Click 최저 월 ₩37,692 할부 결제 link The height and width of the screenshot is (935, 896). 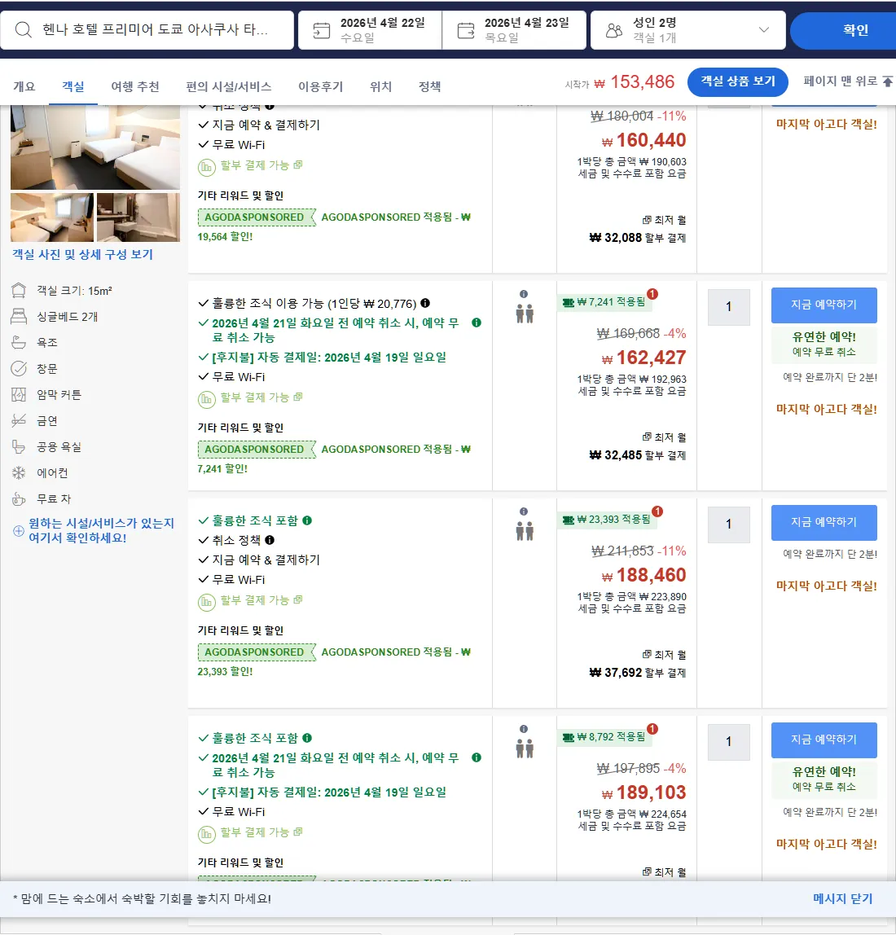tap(637, 665)
